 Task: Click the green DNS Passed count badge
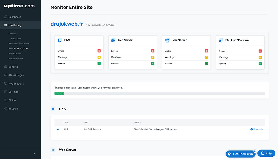pos(99,63)
